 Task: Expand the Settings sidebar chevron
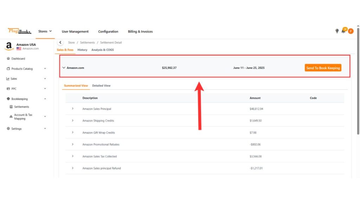coord(45,128)
